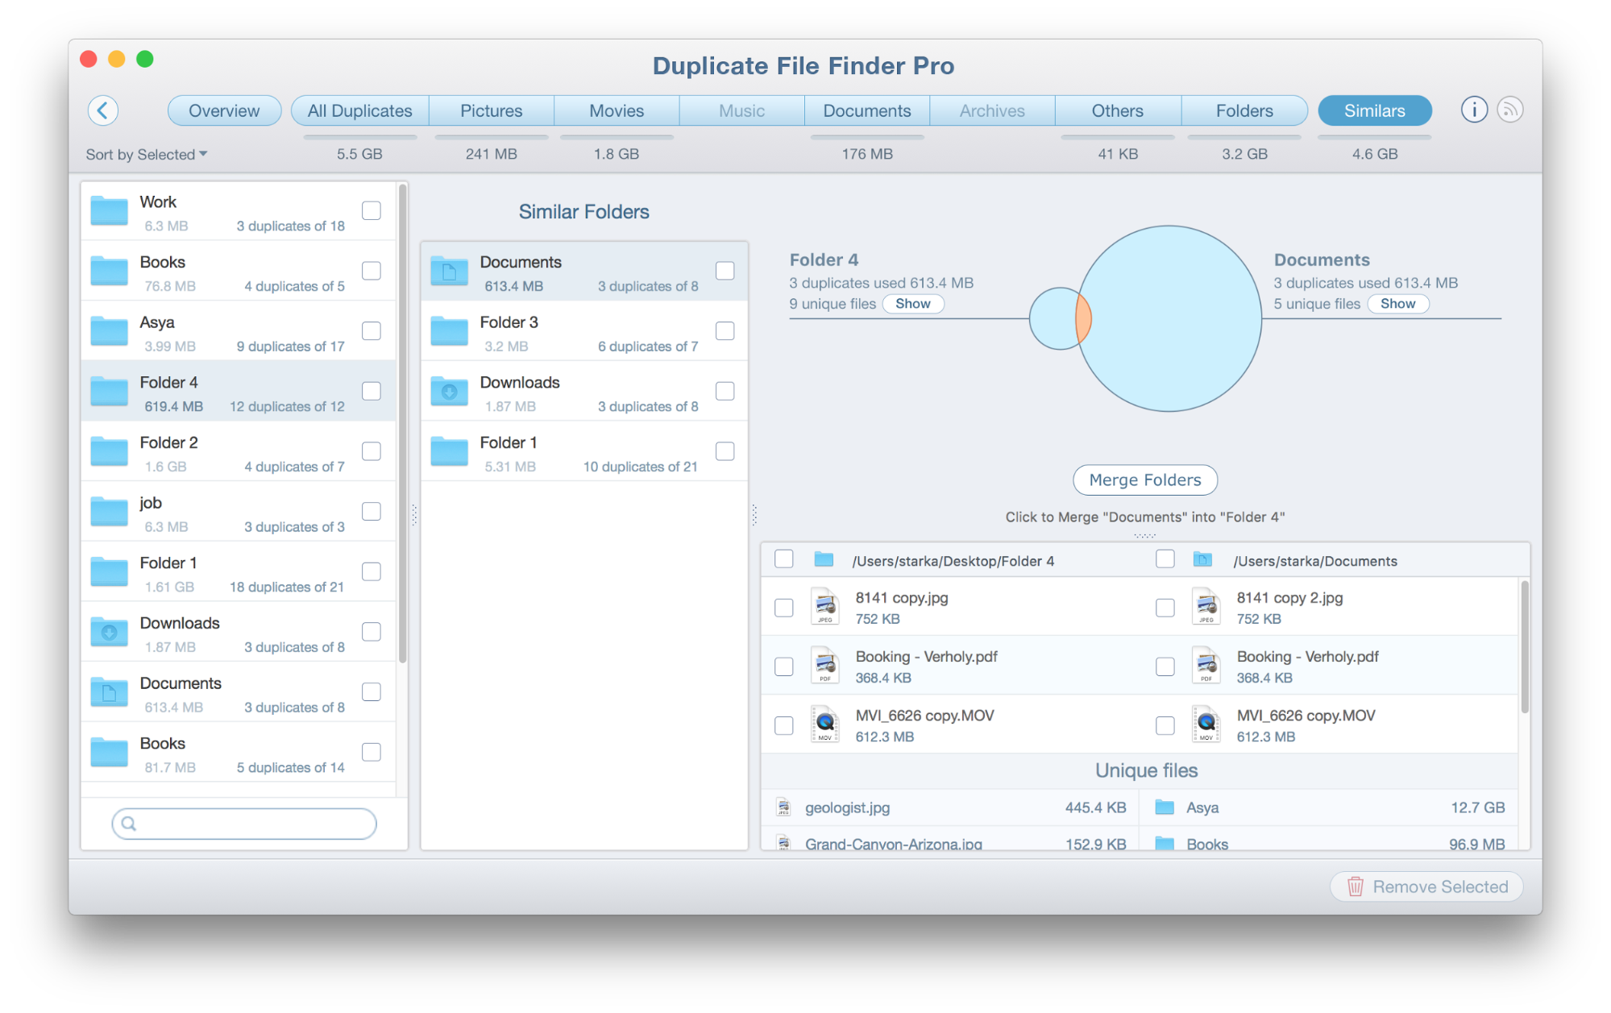Switch to the Overview tab
This screenshot has width=1611, height=1013.
click(x=224, y=110)
